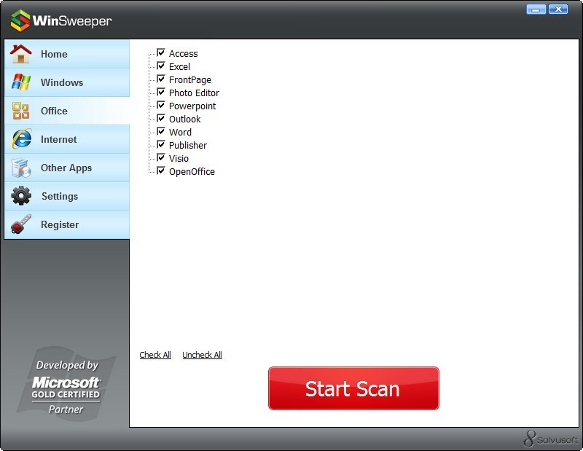This screenshot has height=451, width=583.
Task: Open the Home section label
Action: 54,55
